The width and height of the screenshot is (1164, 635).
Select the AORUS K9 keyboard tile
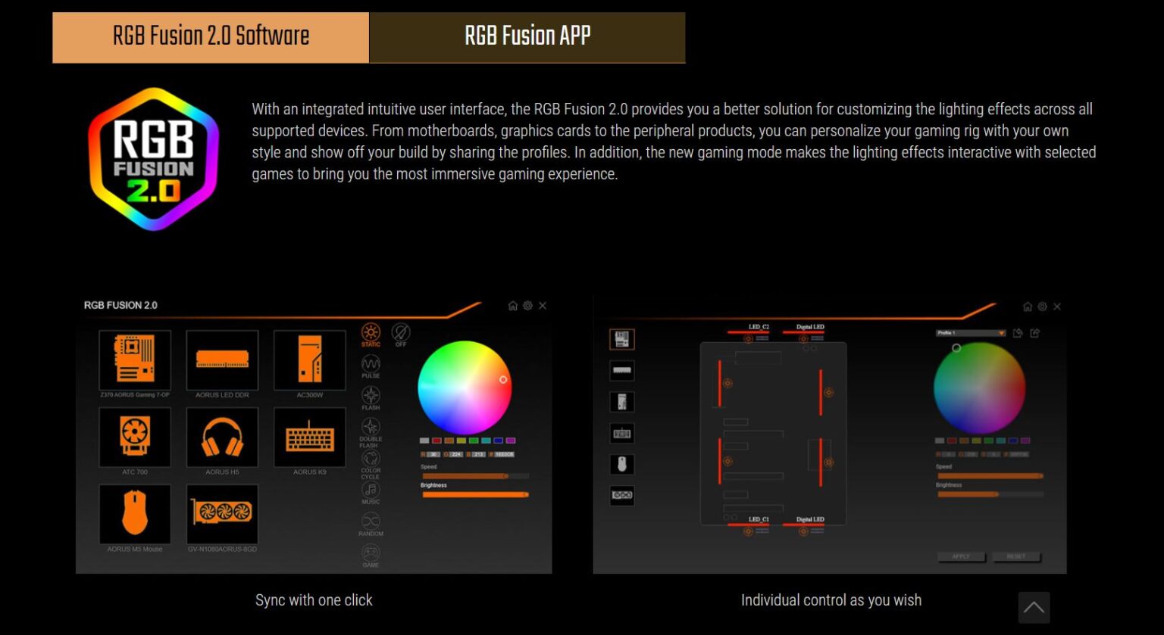pyautogui.click(x=310, y=437)
